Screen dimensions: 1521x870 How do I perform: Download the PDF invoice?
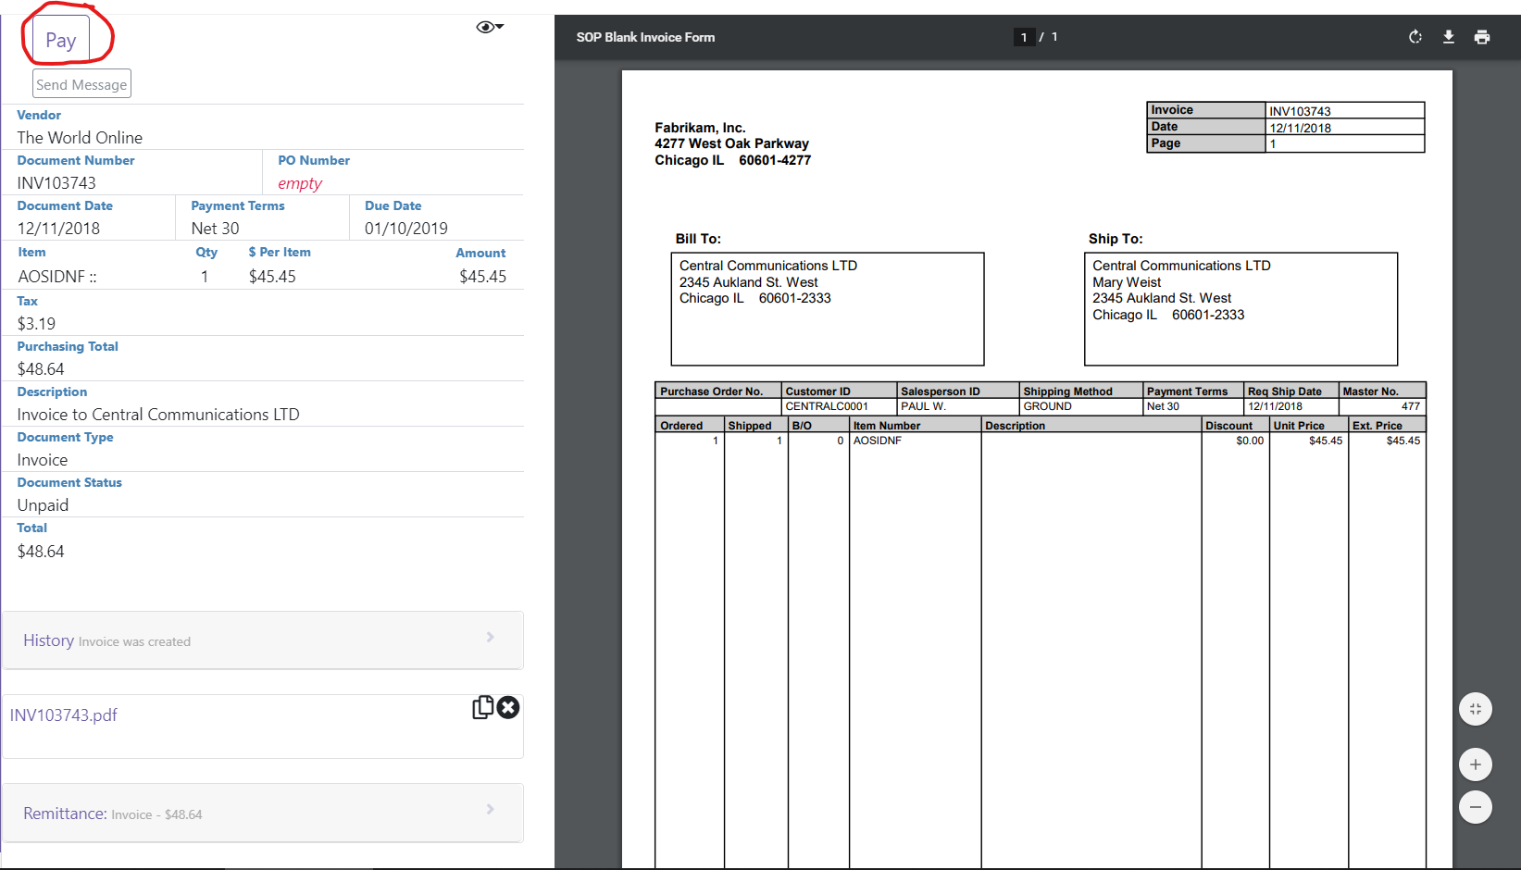tap(1448, 37)
